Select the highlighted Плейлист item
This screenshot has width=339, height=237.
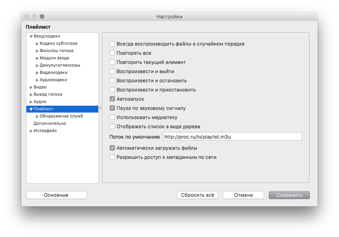click(62, 109)
